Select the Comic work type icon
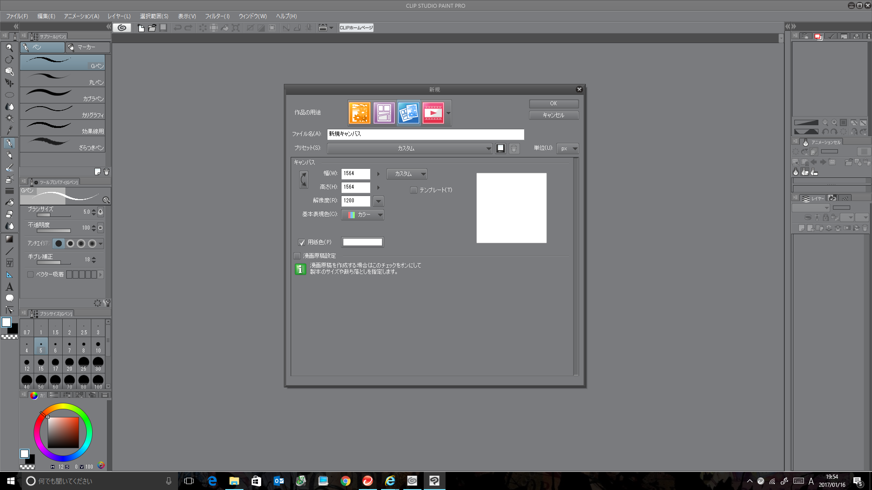The image size is (872, 490). 384,113
